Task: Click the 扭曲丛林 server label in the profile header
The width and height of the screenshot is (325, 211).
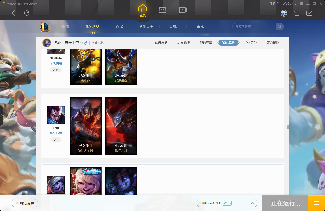Action: [98, 43]
